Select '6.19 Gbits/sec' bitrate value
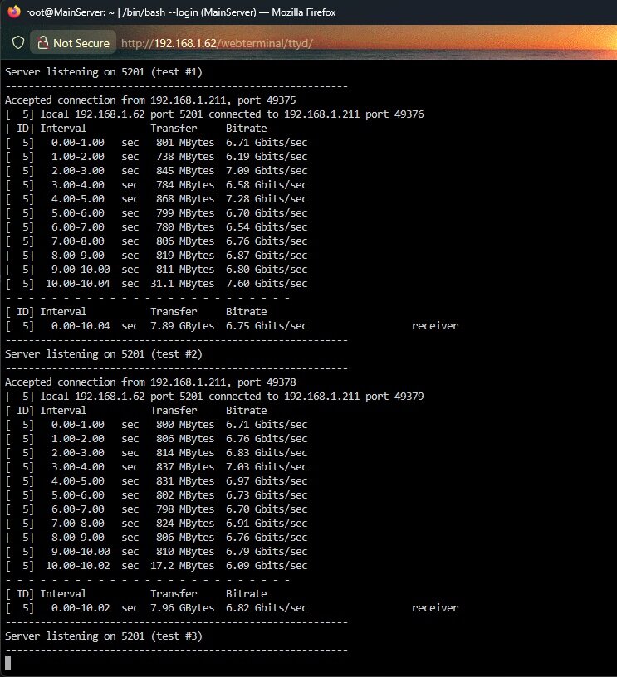The height and width of the screenshot is (677, 617). pyautogui.click(x=267, y=157)
